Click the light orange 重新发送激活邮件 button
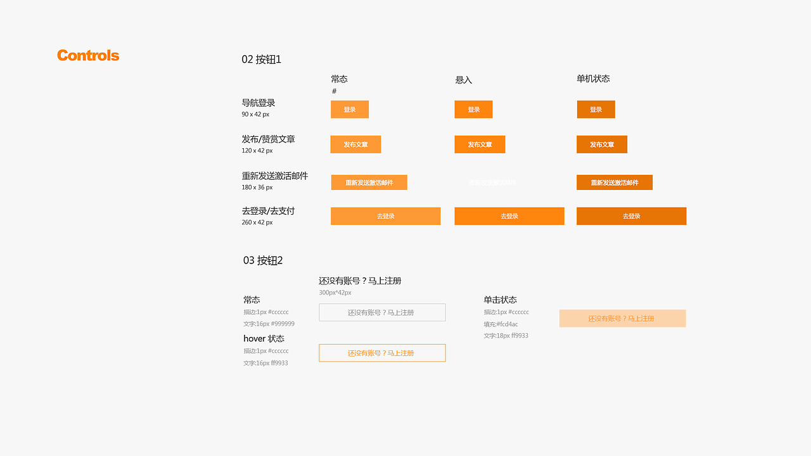The height and width of the screenshot is (456, 811). (369, 182)
